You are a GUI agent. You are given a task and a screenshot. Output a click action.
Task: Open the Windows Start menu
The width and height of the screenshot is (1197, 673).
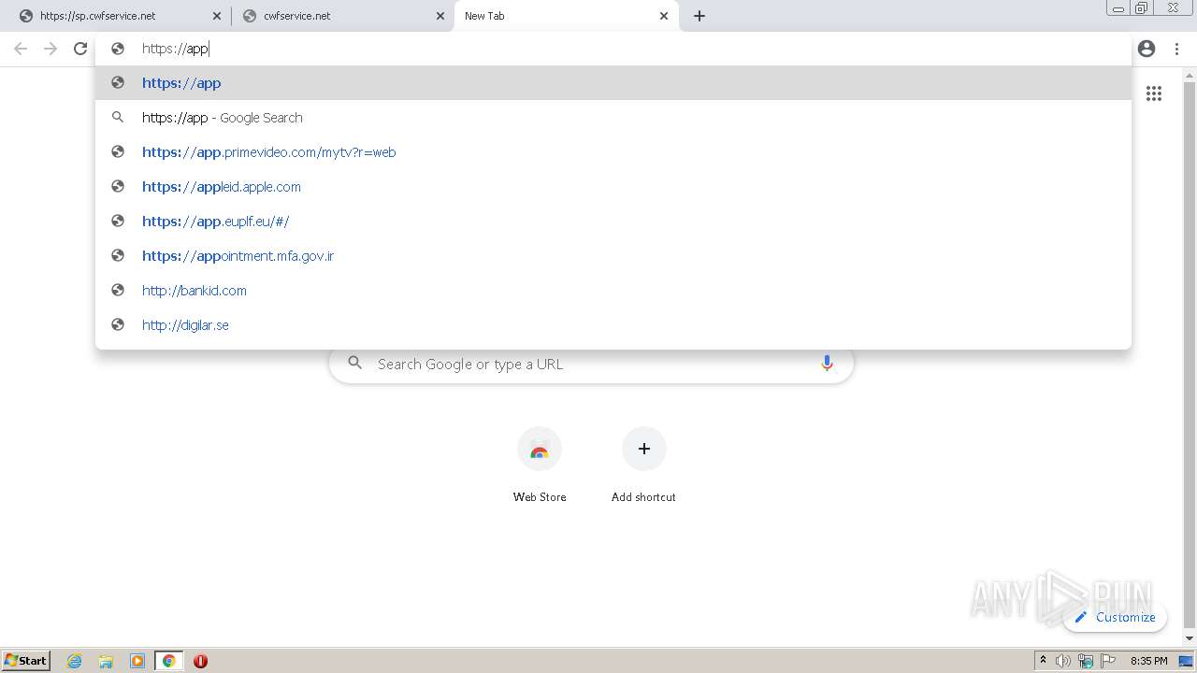tap(26, 660)
